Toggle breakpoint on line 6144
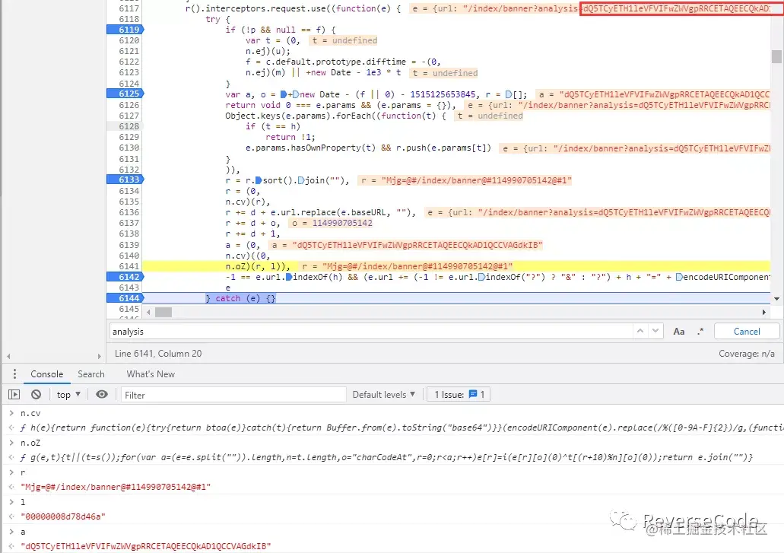784x553 pixels. 125,298
